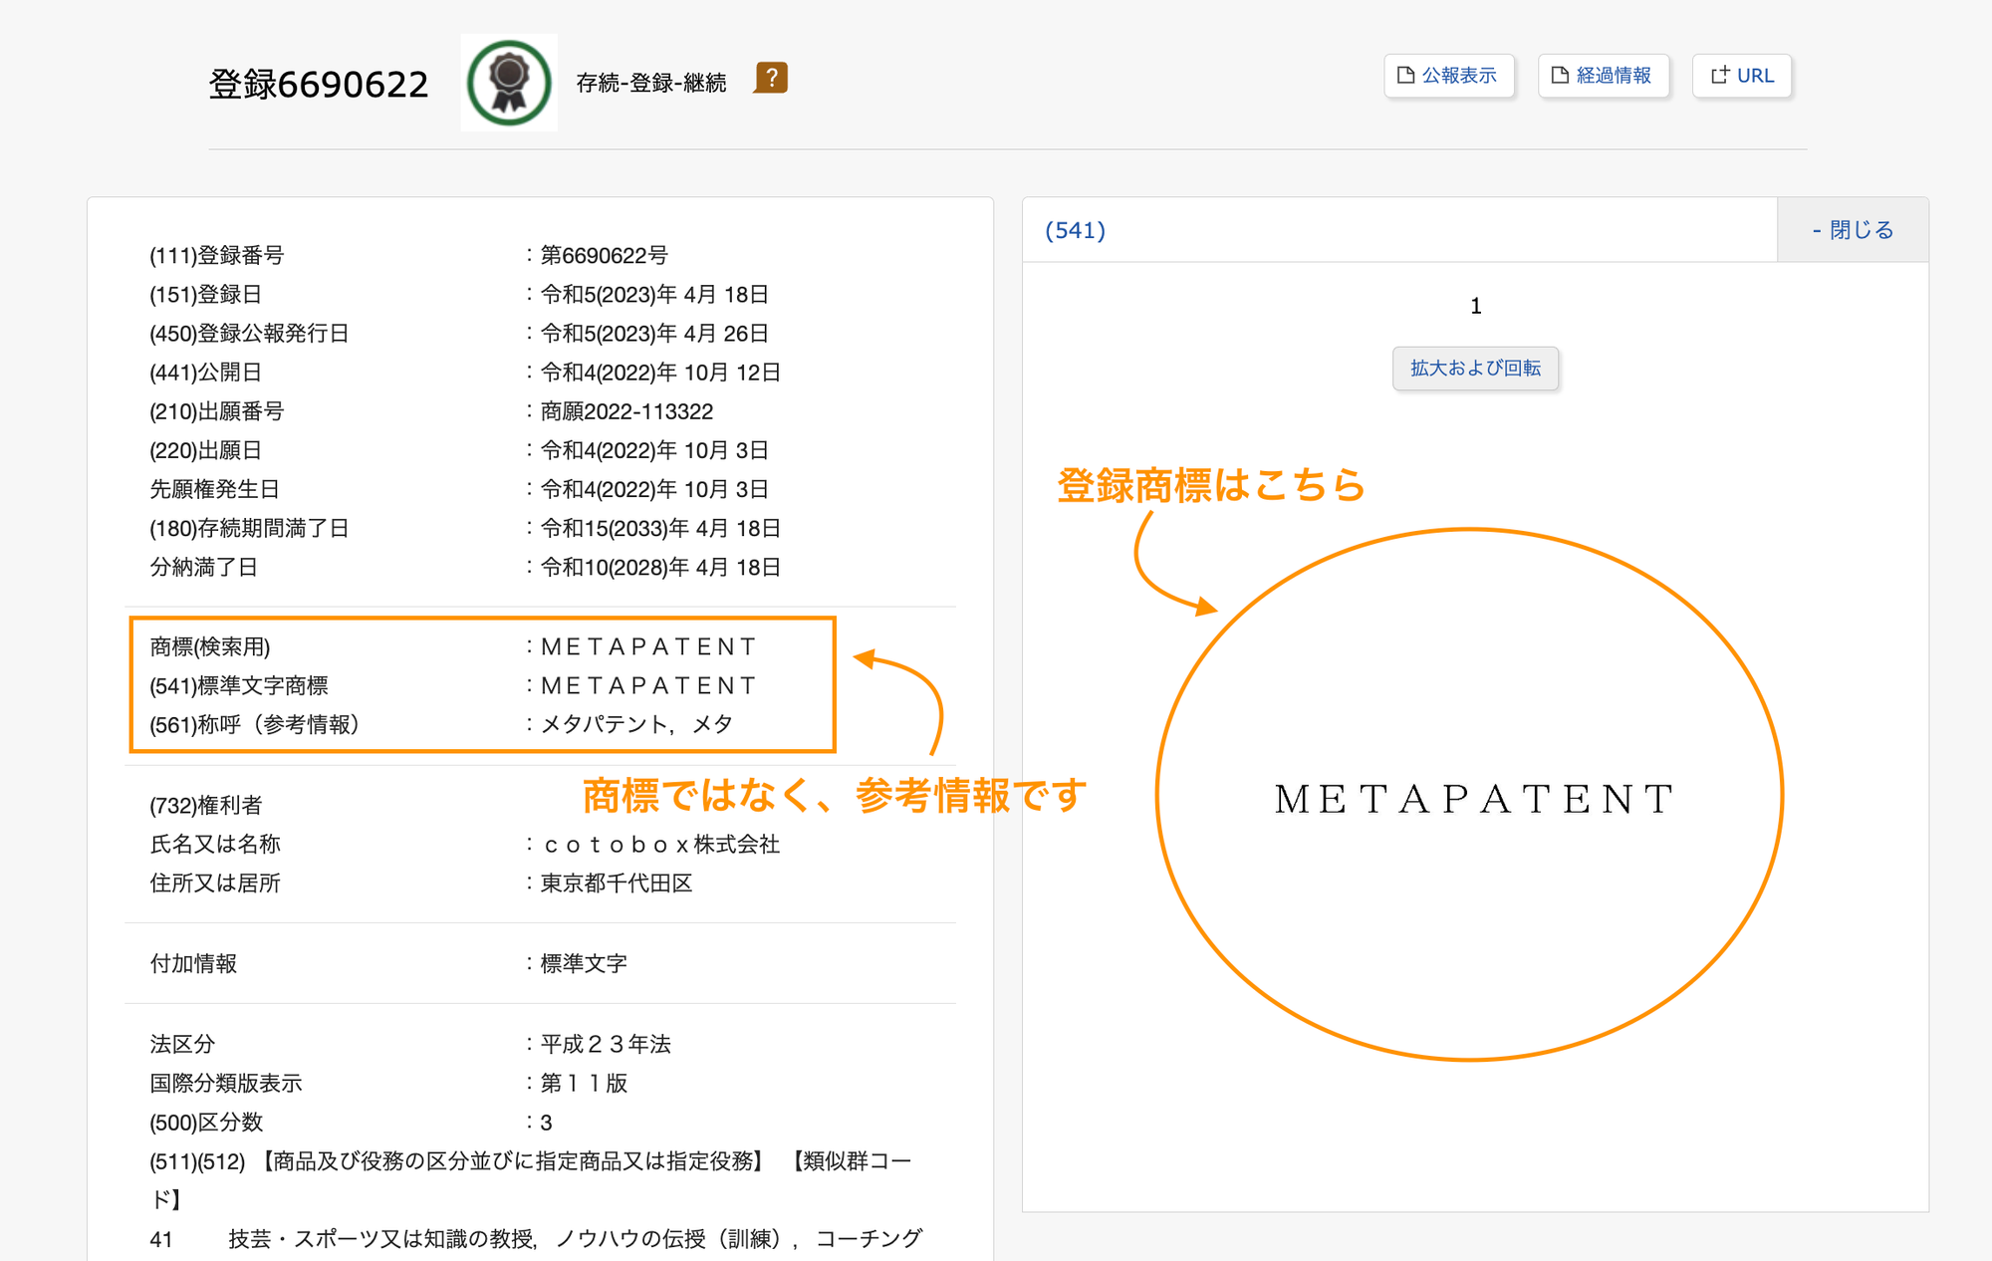Open the 経過情報 progress information button
1992x1261 pixels.
[x=1604, y=76]
